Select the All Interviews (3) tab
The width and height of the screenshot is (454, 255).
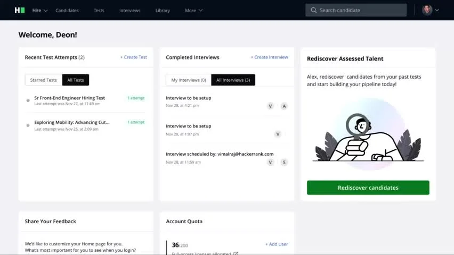[x=233, y=80]
